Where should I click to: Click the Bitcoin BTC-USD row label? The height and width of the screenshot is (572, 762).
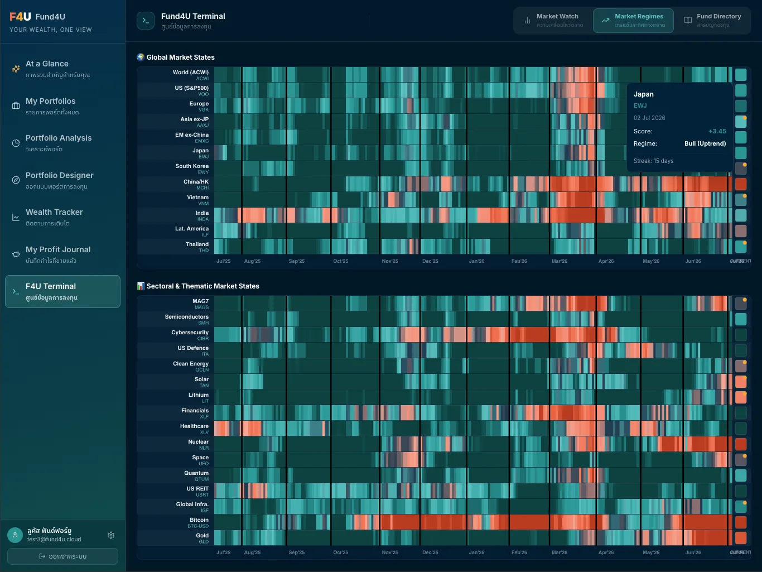click(x=198, y=522)
